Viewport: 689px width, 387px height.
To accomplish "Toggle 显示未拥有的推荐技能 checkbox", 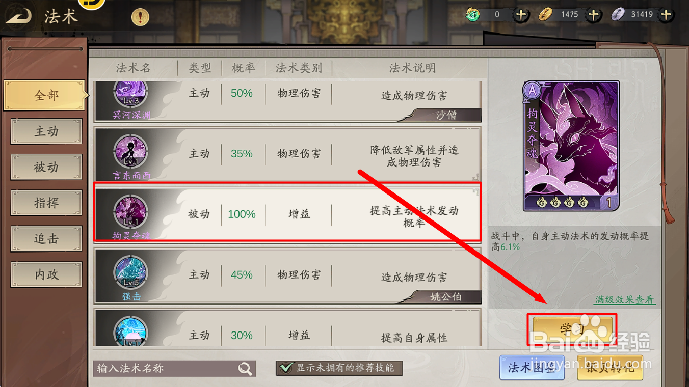I will point(286,368).
